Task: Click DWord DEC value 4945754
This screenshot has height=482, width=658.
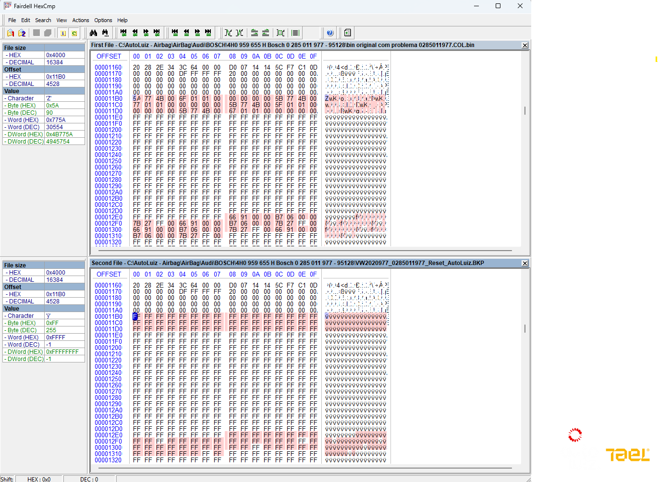Action: point(65,142)
